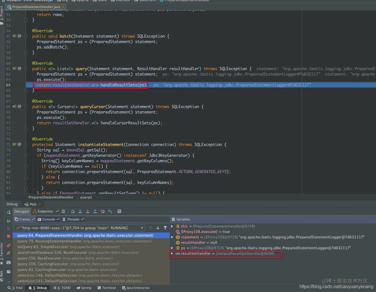
Task: Expand the 'this' variable node
Action: click(x=172, y=226)
